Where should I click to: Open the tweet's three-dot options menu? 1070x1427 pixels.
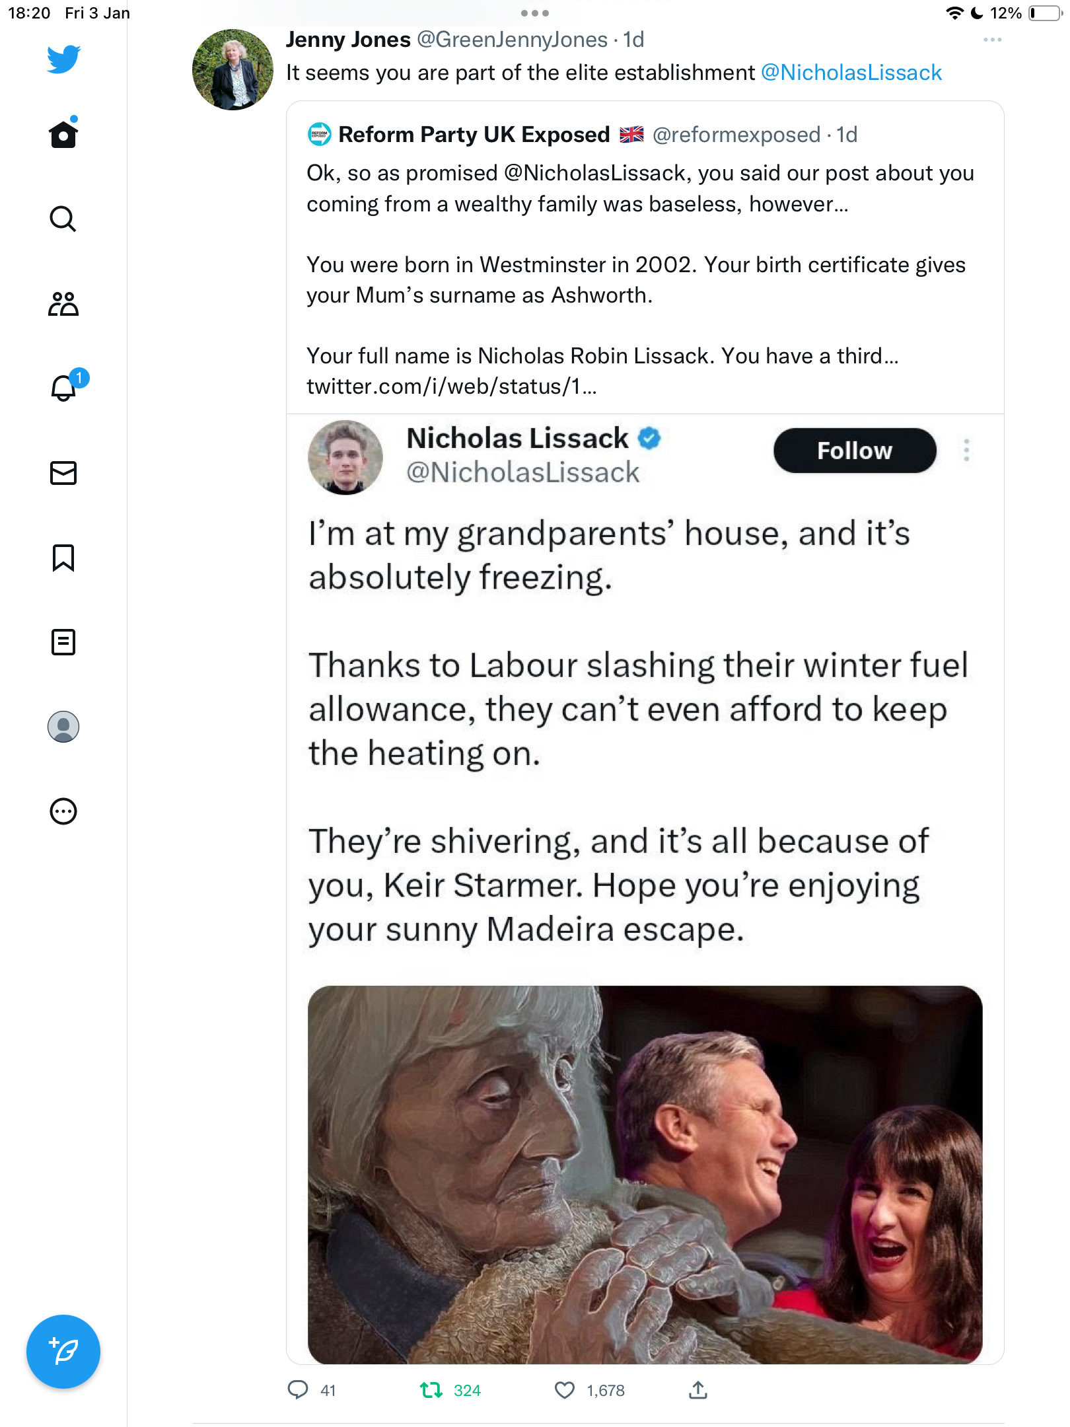pyautogui.click(x=993, y=40)
